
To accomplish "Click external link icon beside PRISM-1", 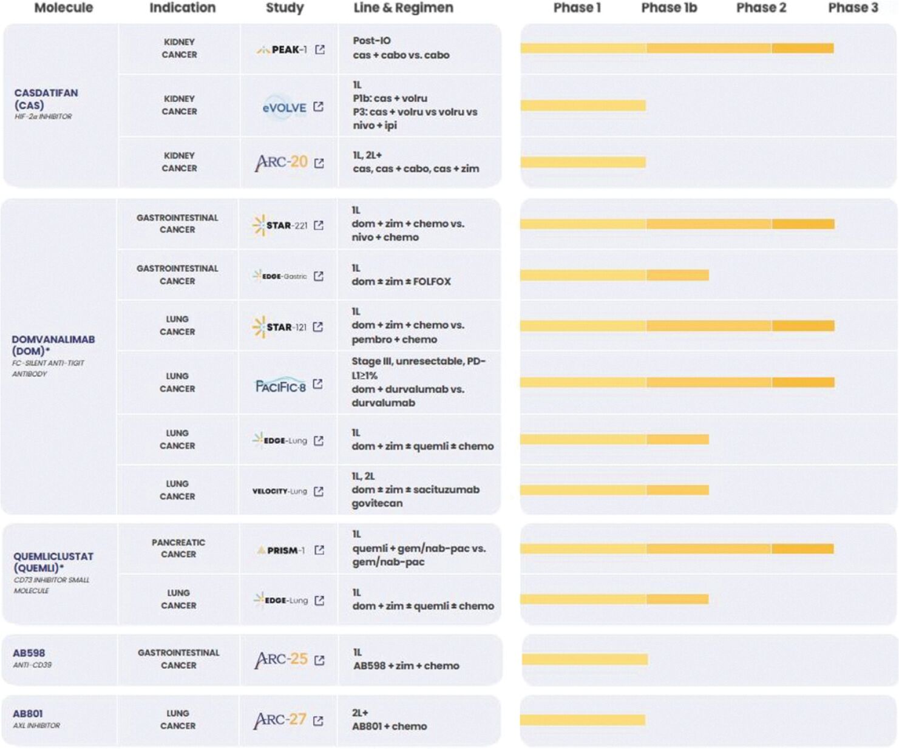I will tap(319, 550).
